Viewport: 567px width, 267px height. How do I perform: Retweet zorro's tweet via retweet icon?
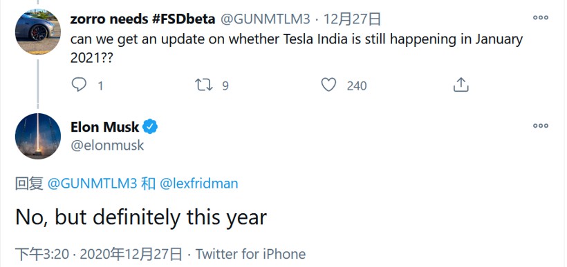pyautogui.click(x=204, y=85)
